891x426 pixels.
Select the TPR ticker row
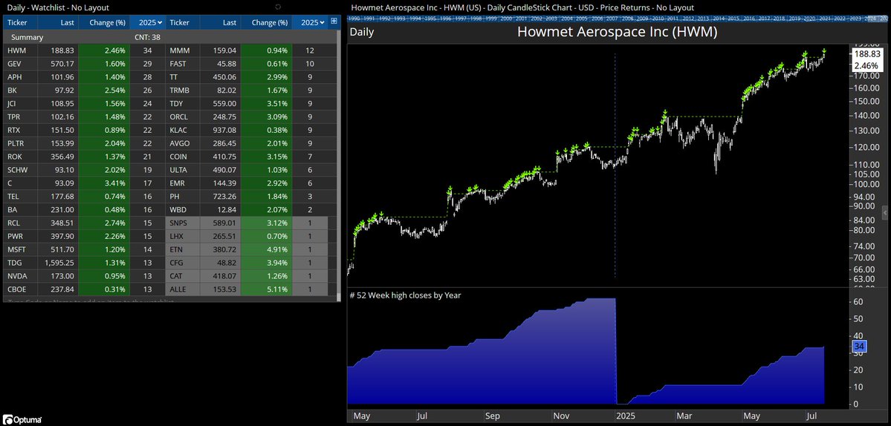(83, 117)
